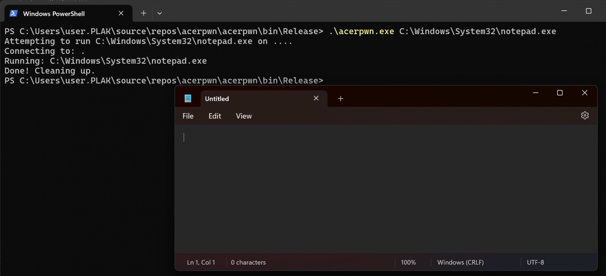
Task: Add a new tab in Notepad
Action: point(340,99)
